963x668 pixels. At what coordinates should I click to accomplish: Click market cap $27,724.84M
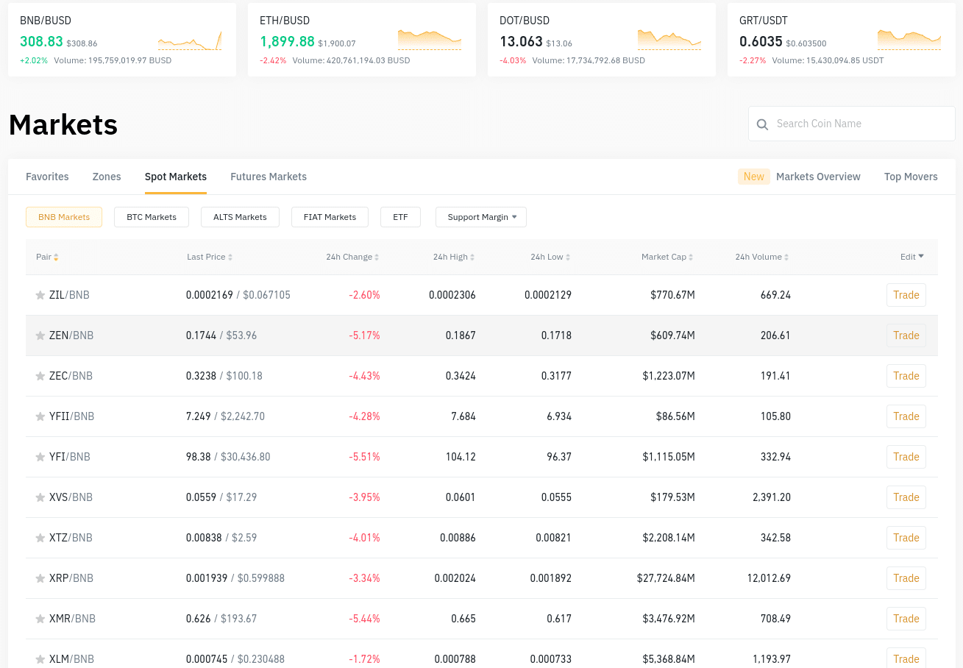[x=666, y=578]
